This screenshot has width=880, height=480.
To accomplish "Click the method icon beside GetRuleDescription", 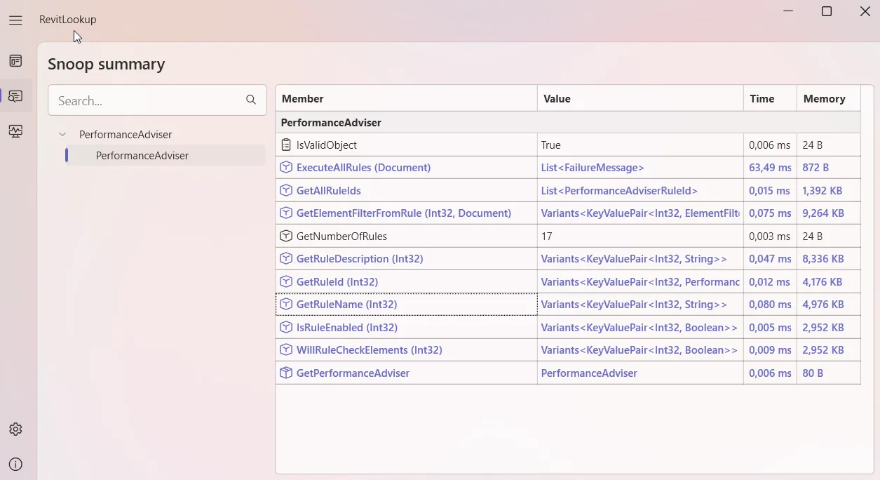I will click(x=285, y=258).
